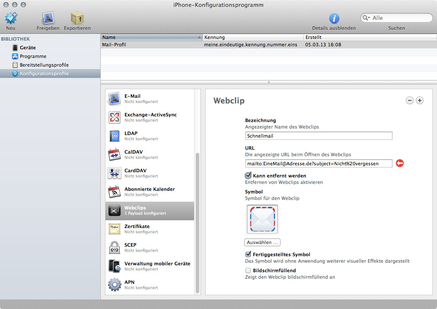
Task: Click the Neu profile toolbar icon
Action: tap(11, 18)
